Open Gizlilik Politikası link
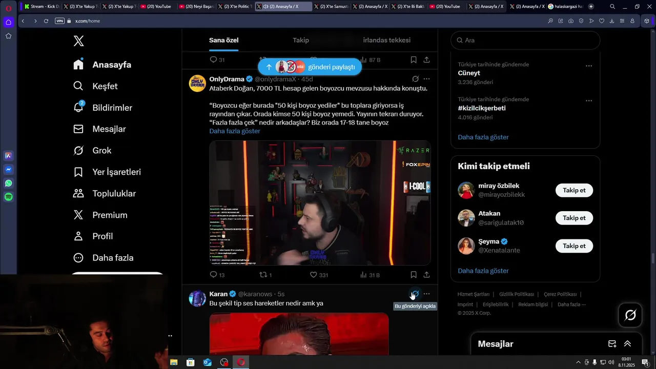Image resolution: width=656 pixels, height=369 pixels. pyautogui.click(x=517, y=294)
